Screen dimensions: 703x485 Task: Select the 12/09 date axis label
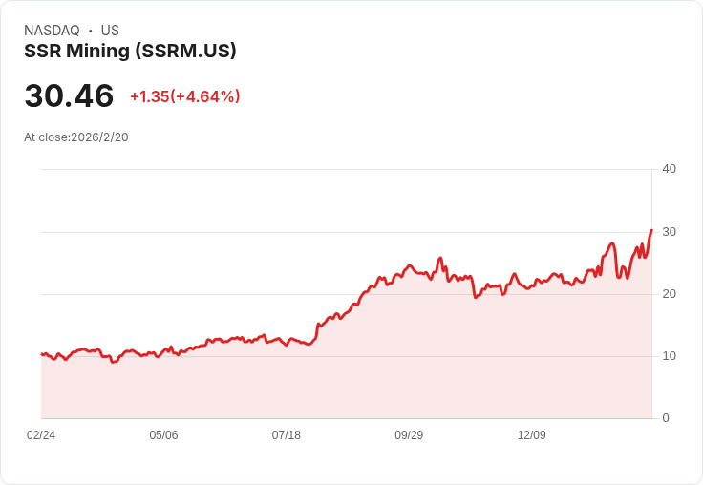point(532,435)
